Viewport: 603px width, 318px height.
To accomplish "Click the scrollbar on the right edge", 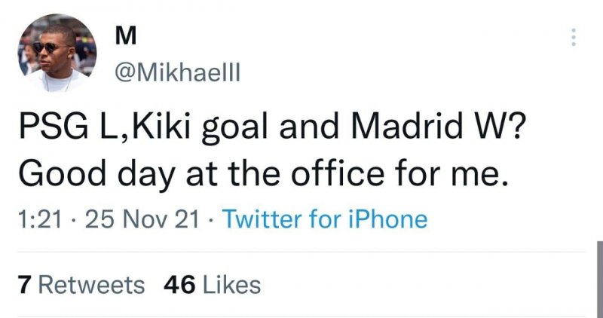I will [598, 279].
